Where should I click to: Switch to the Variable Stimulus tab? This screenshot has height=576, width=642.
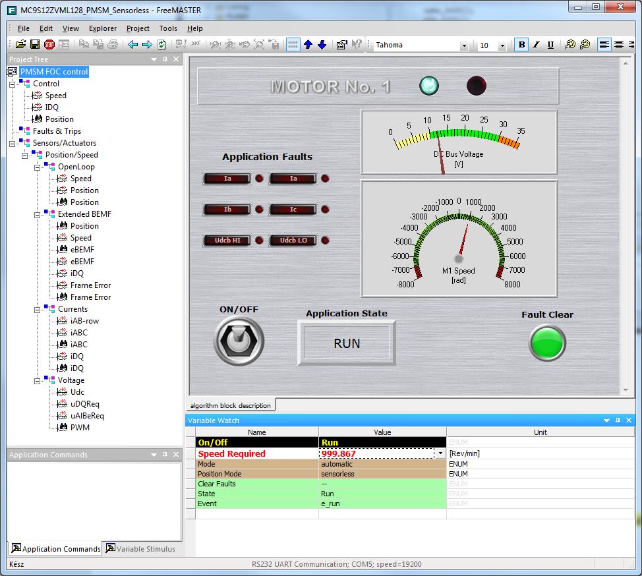140,548
